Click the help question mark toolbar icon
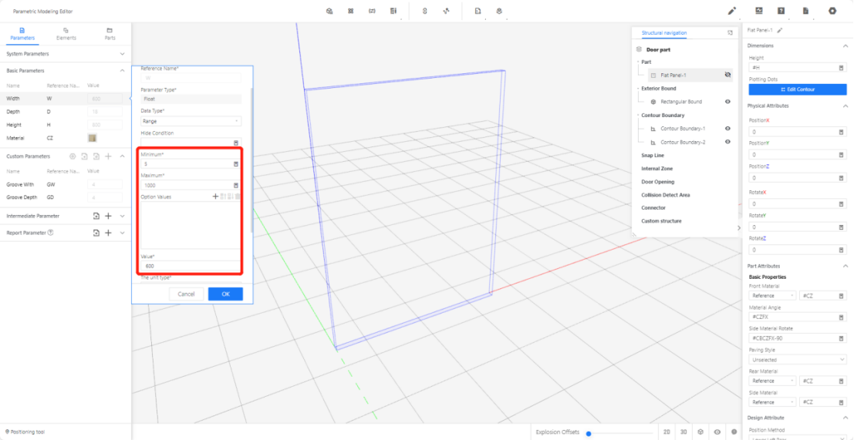 point(781,11)
